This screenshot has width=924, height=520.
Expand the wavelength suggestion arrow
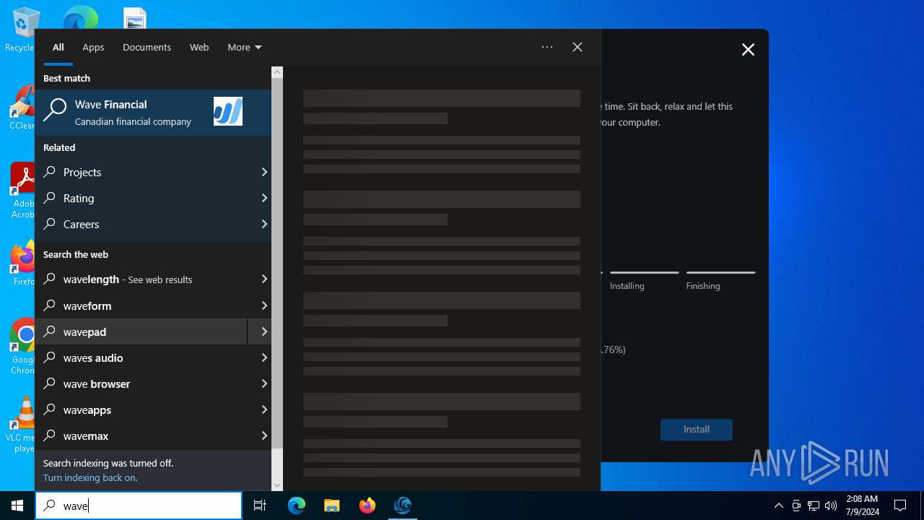264,279
